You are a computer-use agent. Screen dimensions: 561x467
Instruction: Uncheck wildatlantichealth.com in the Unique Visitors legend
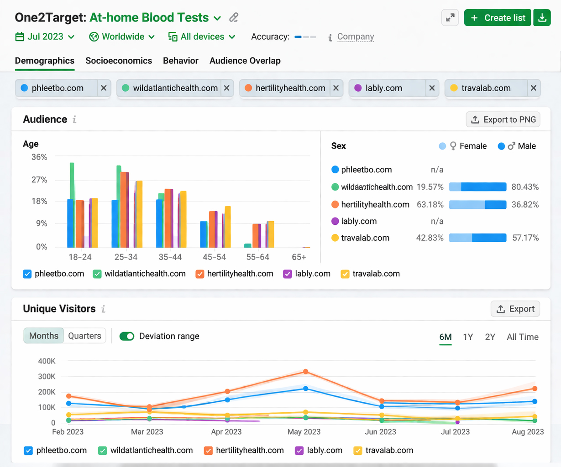click(x=103, y=451)
